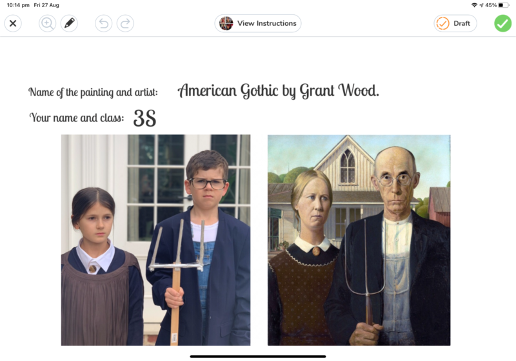Close the activity with the X icon
Viewport: 516px width, 361px height.
(13, 23)
